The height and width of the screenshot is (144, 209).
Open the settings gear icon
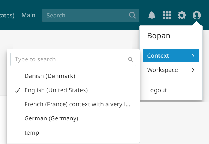coord(182,15)
